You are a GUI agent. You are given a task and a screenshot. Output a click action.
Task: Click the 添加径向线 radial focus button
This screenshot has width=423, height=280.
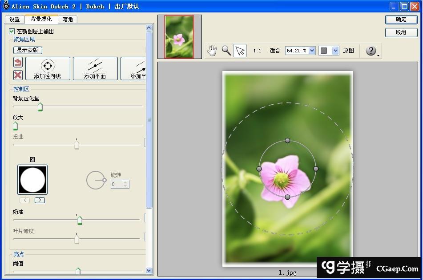(x=48, y=68)
